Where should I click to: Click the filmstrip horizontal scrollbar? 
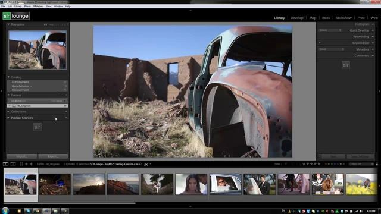pos(70,203)
